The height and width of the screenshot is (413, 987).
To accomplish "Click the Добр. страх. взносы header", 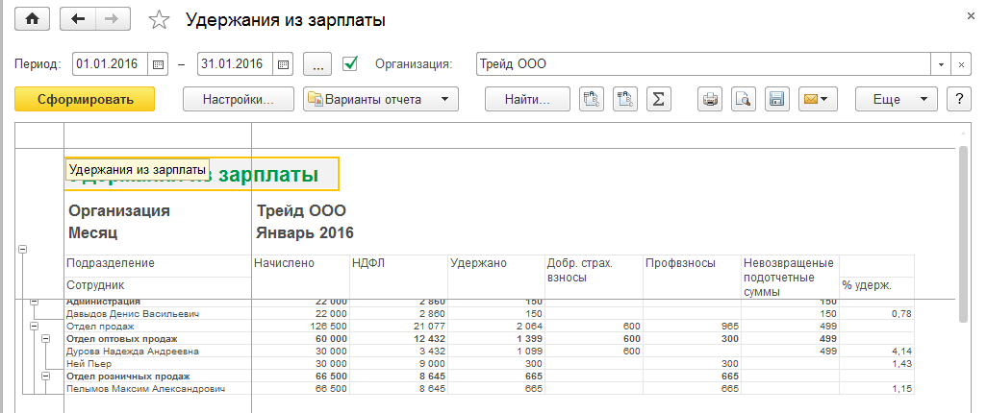I will [x=595, y=277].
